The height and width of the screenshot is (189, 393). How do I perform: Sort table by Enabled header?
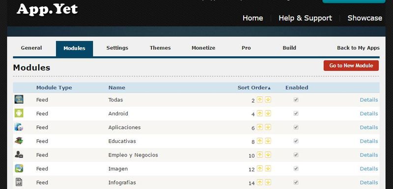(297, 87)
